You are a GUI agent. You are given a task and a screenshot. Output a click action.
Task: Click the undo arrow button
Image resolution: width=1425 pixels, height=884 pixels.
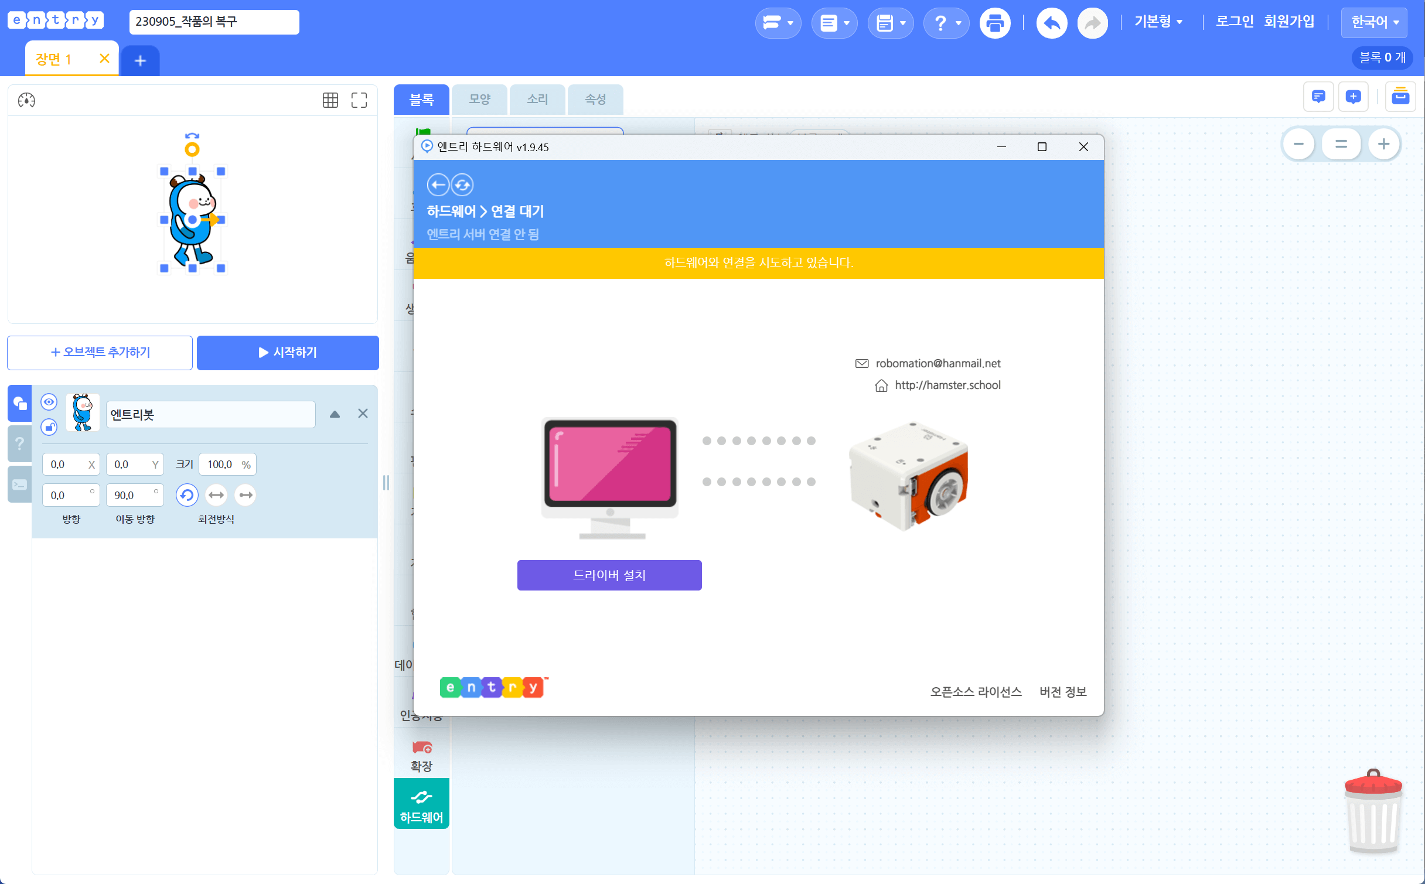click(x=1052, y=23)
